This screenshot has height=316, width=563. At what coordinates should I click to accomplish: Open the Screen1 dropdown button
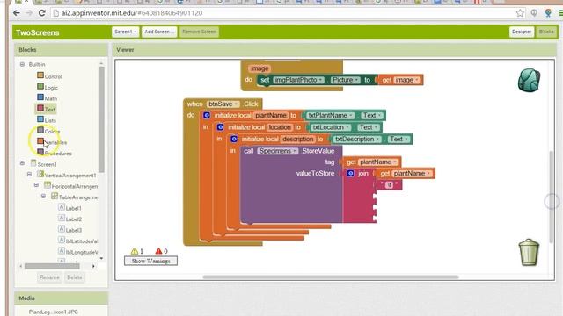(x=125, y=32)
